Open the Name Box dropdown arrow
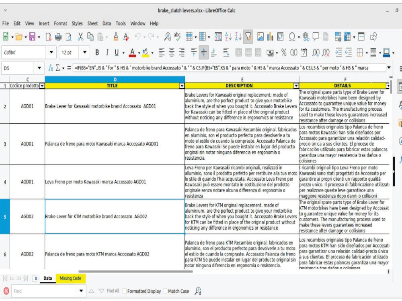Image resolution: width=402 pixels, height=301 pixels. [39, 68]
